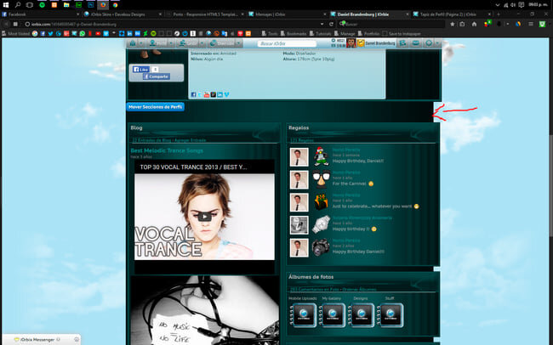Switch to the iOrbix Skins Davelouu Designs tab

coord(123,14)
